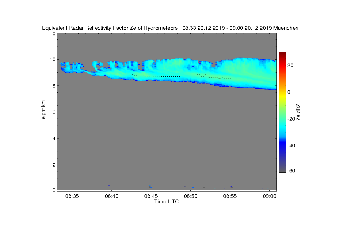
Task: Click the height axis label 4
Action: (54, 139)
